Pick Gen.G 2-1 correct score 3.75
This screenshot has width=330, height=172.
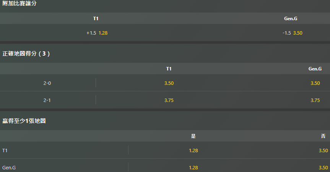coord(315,100)
